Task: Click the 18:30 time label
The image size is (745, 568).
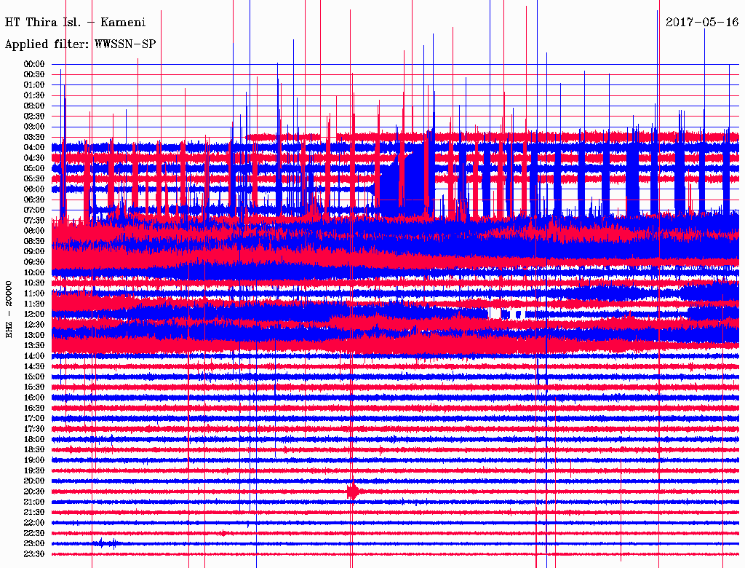Action: coord(34,450)
